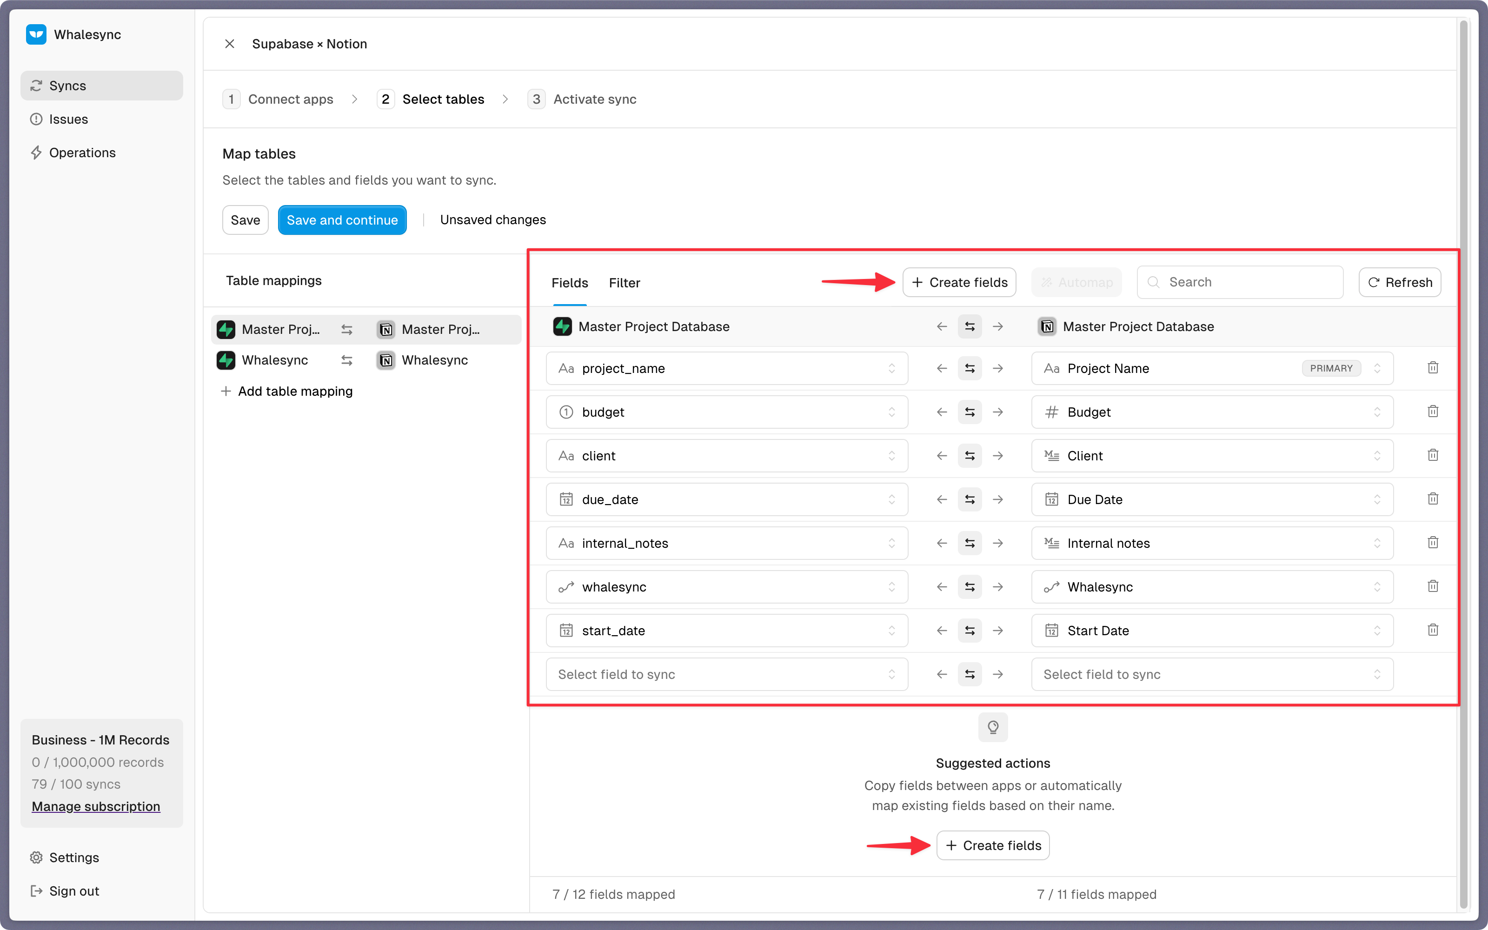Delete the whalesync field mapping
This screenshot has height=930, width=1488.
coord(1433,586)
